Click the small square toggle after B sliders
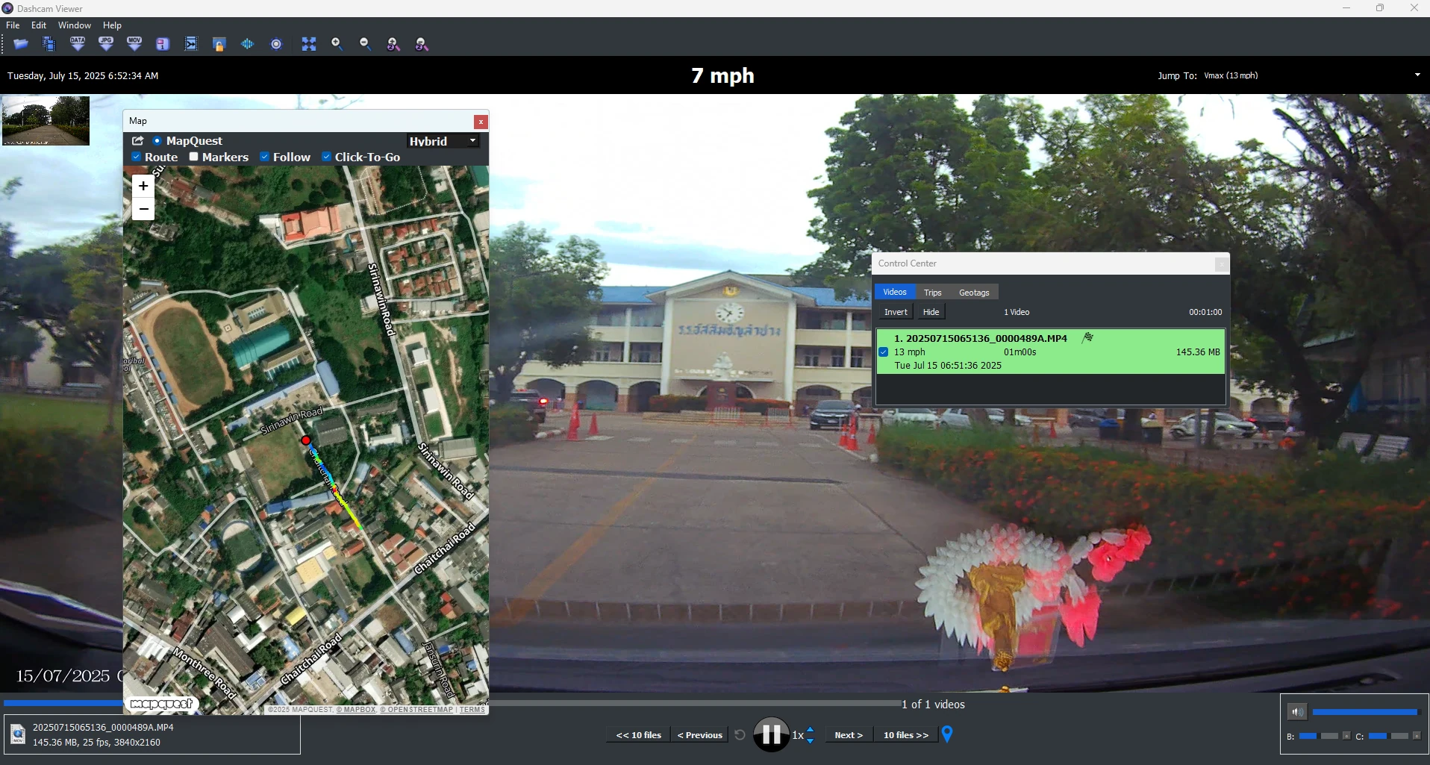This screenshot has height=765, width=1430. coord(1346,736)
